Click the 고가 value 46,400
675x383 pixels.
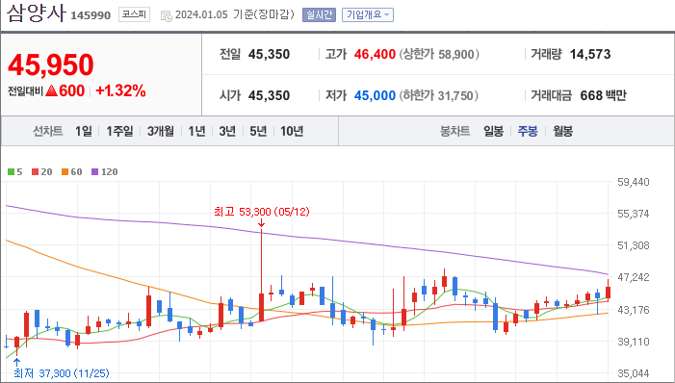(375, 54)
